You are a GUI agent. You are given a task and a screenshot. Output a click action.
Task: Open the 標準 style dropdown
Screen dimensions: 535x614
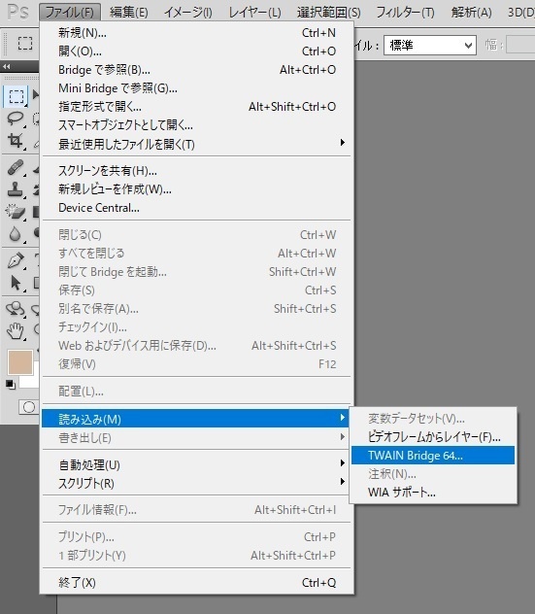pos(430,45)
